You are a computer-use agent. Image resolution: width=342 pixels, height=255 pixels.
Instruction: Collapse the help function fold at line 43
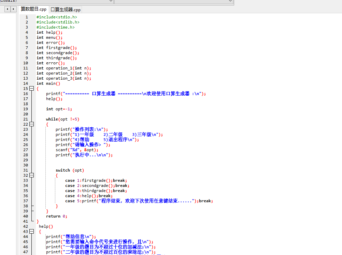32,231
